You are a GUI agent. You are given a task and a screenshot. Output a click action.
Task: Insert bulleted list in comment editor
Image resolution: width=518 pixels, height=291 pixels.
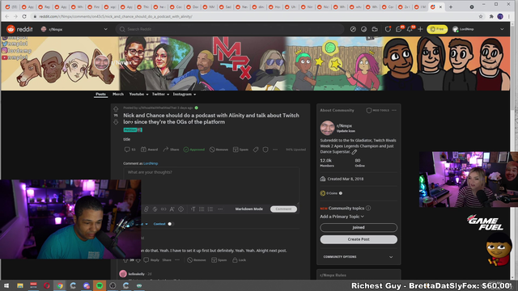(202, 209)
